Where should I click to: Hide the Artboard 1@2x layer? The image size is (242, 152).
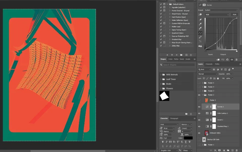tap(199, 133)
